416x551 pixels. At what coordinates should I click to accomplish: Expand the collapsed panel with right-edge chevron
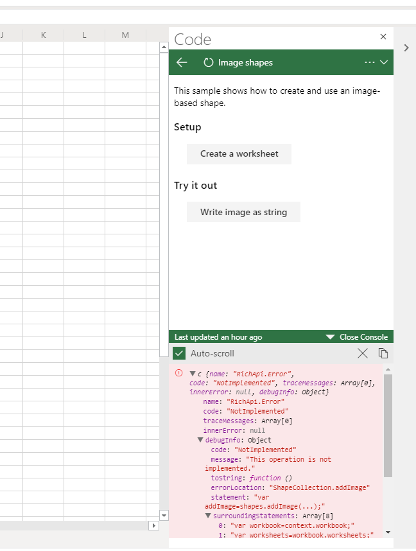point(406,47)
